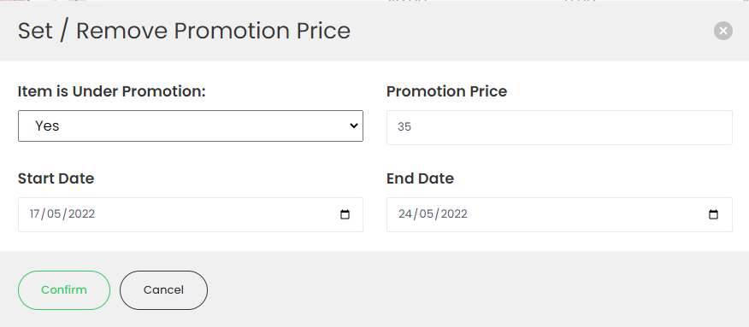Click the chevron arrow of the Yes select box
This screenshot has height=327, width=749.
[x=354, y=126]
